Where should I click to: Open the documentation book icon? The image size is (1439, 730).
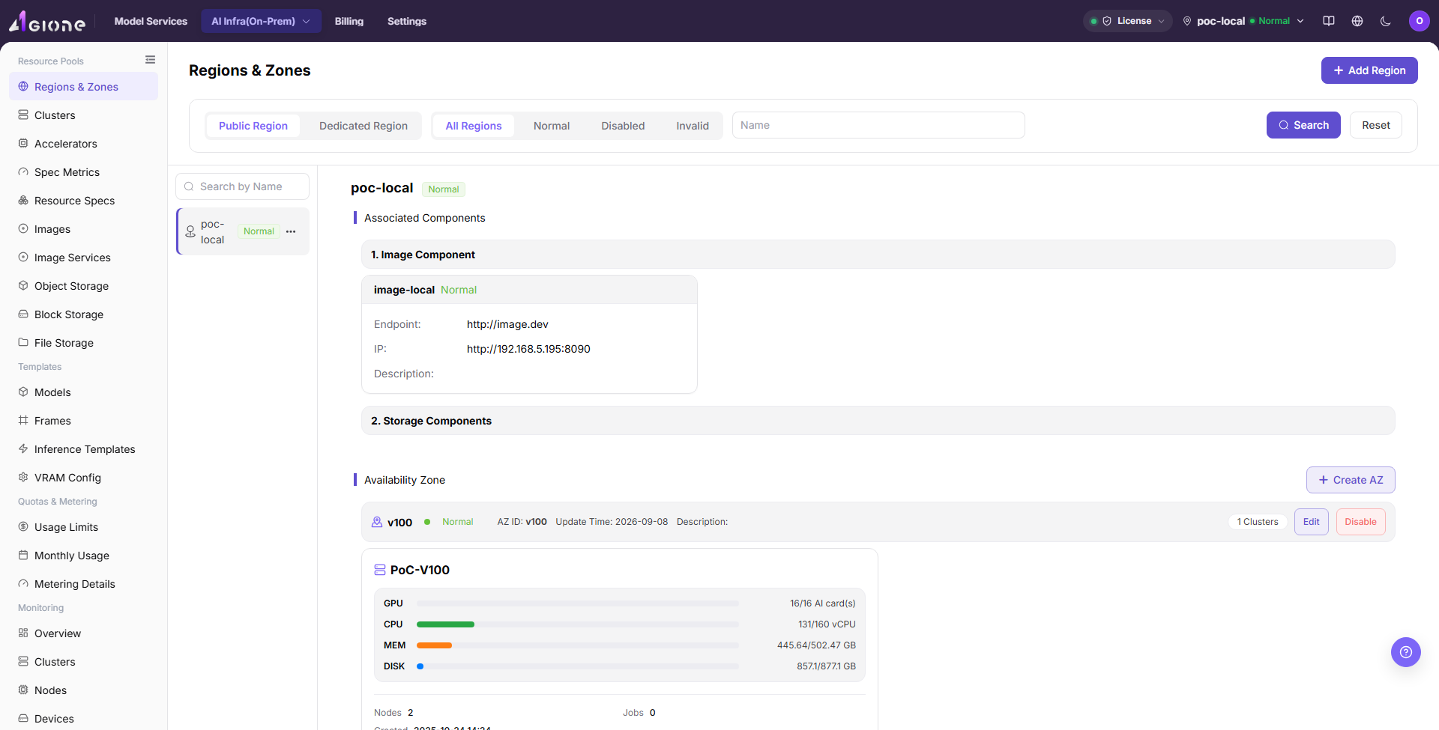click(x=1329, y=21)
